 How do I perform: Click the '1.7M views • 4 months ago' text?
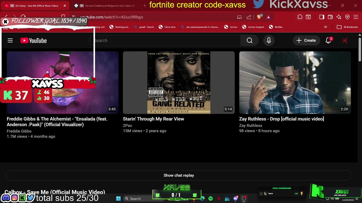coord(31,136)
